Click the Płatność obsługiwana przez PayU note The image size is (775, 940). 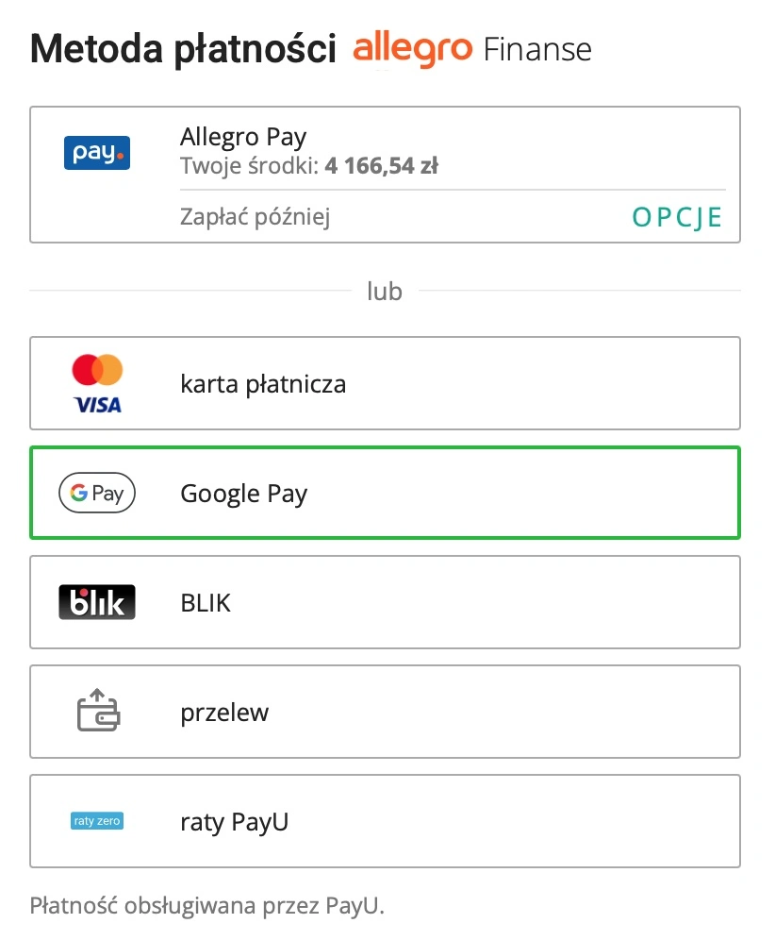207,905
